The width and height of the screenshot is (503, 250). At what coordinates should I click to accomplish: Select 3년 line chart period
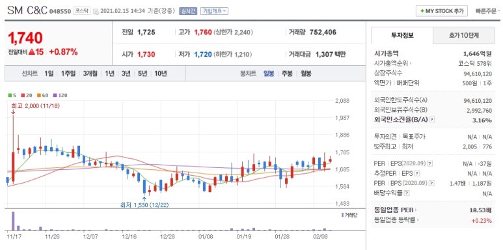point(126,74)
